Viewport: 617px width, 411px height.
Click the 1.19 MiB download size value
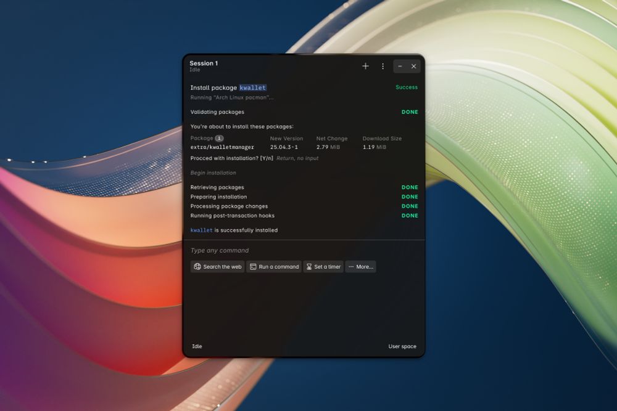click(x=375, y=147)
